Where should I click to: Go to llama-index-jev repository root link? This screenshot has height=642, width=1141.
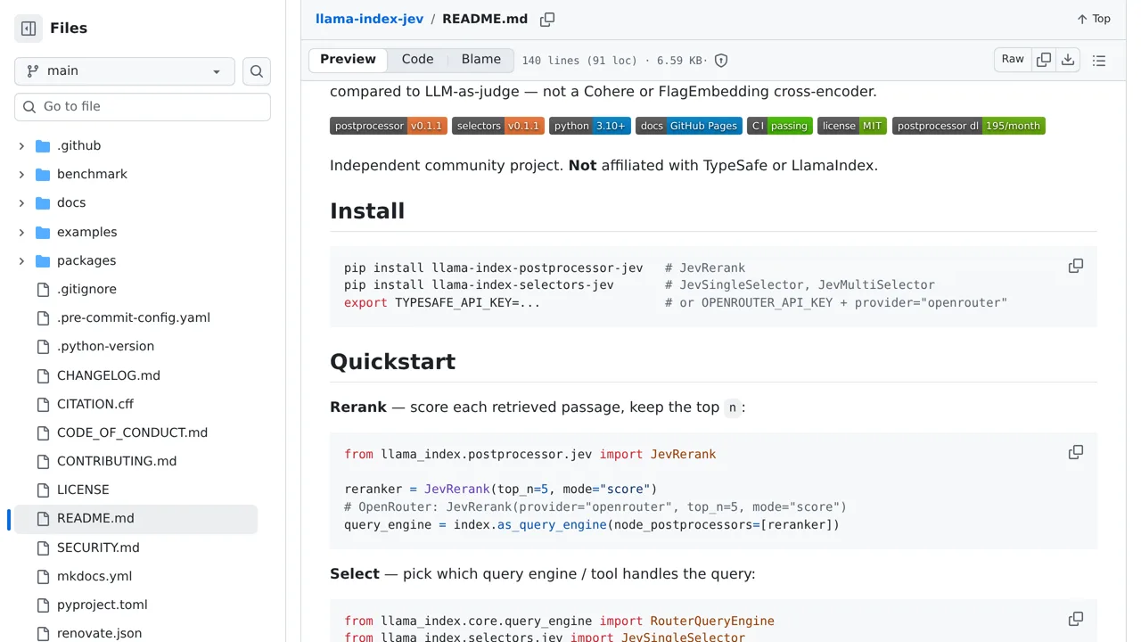[x=369, y=19]
